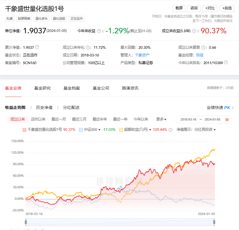This screenshot has width=239, height=230.
Task: Expand the 更多 period dropdown
Action: pos(161,119)
